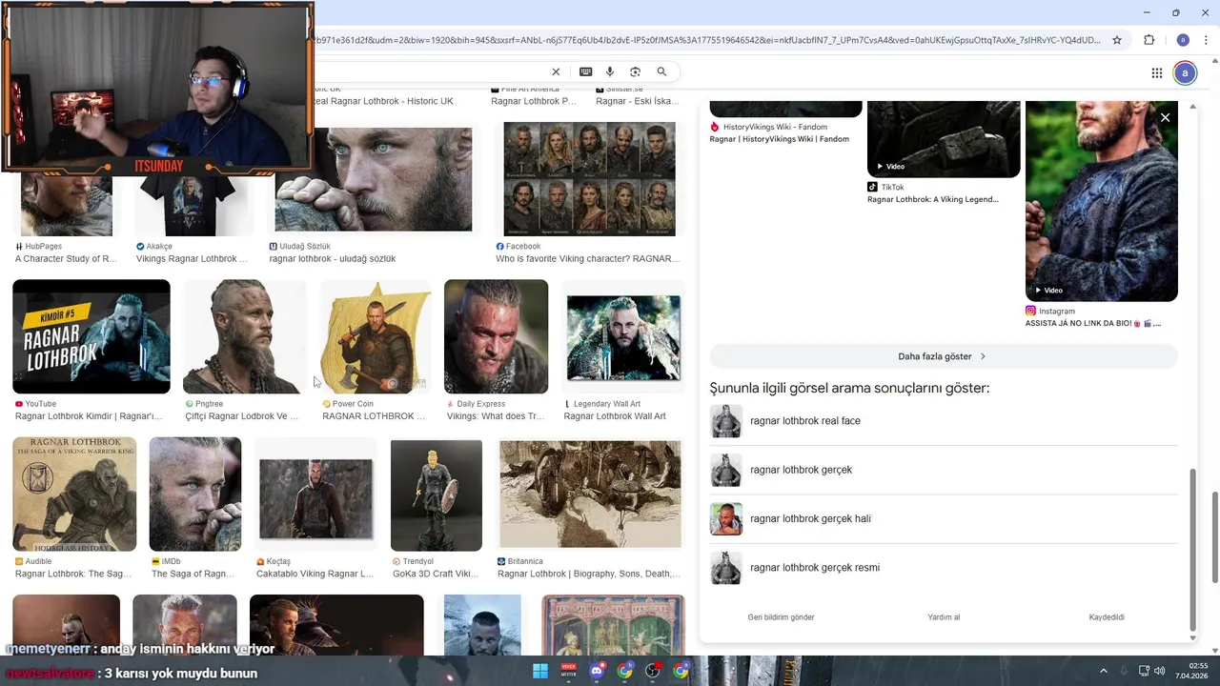Open 'Ragnar | HistoryVikings Wiki | Fandom' link
Viewport: 1220px width, 686px height.
[779, 139]
